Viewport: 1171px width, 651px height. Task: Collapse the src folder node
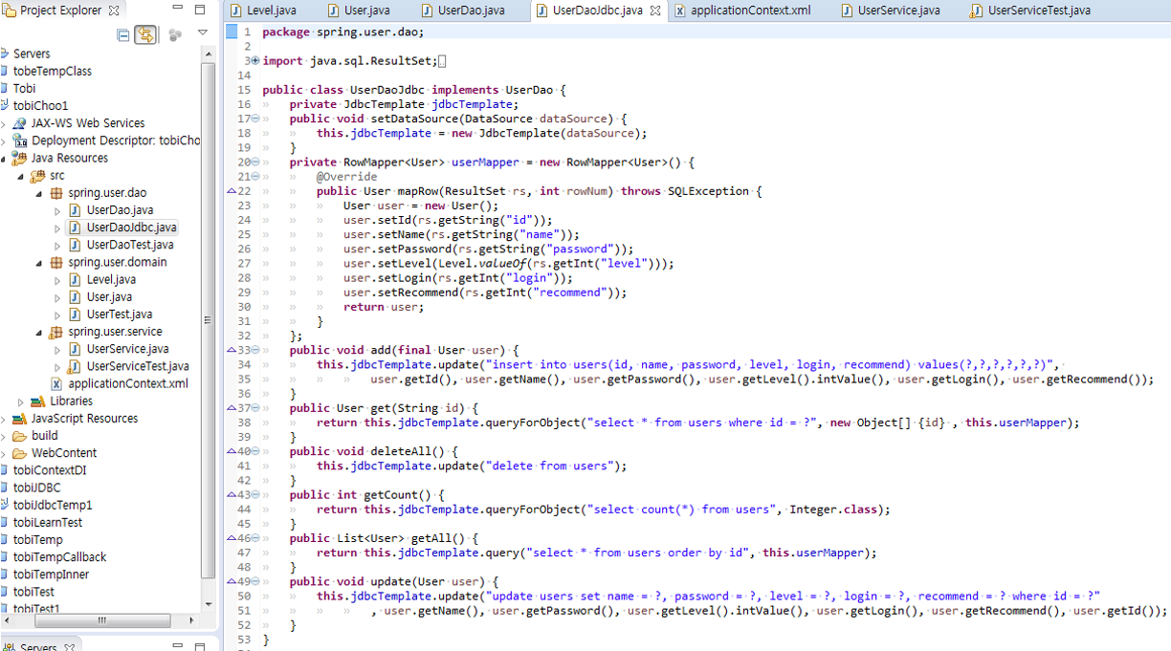(x=21, y=176)
